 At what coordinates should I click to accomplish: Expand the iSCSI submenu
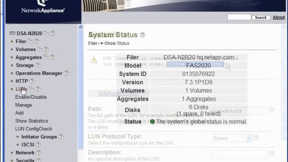(28, 145)
